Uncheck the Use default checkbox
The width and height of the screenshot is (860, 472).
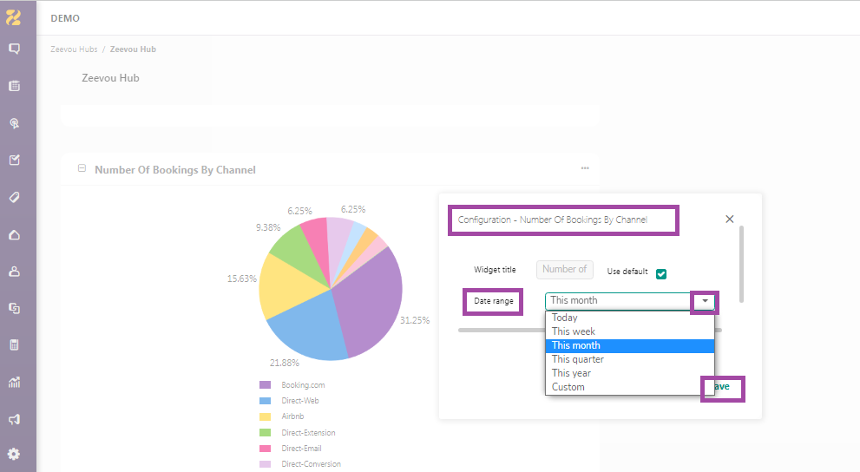(x=661, y=274)
